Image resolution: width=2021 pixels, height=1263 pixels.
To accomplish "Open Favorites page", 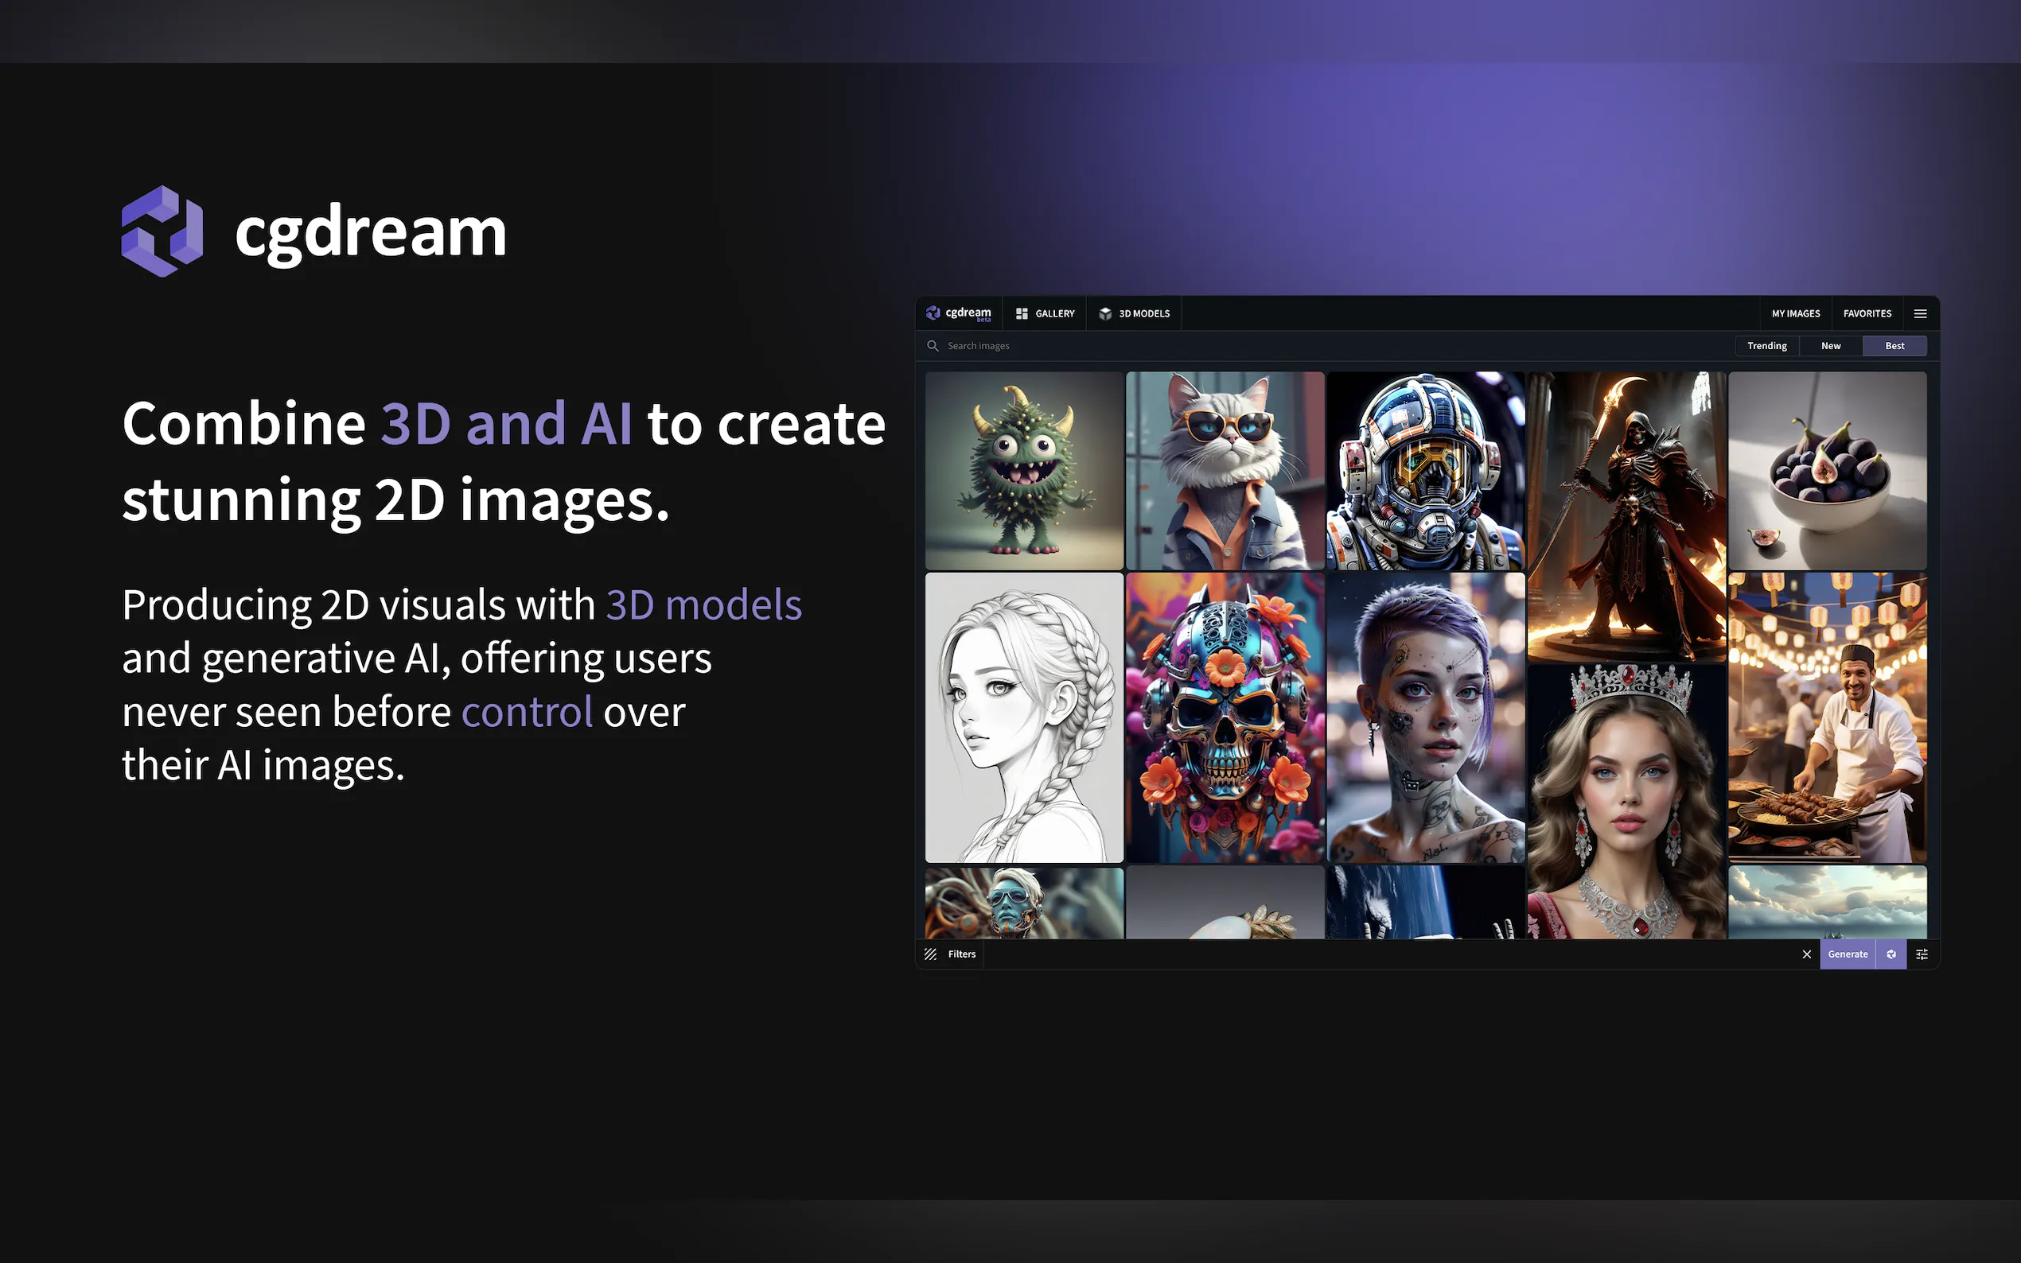I will click(1867, 313).
